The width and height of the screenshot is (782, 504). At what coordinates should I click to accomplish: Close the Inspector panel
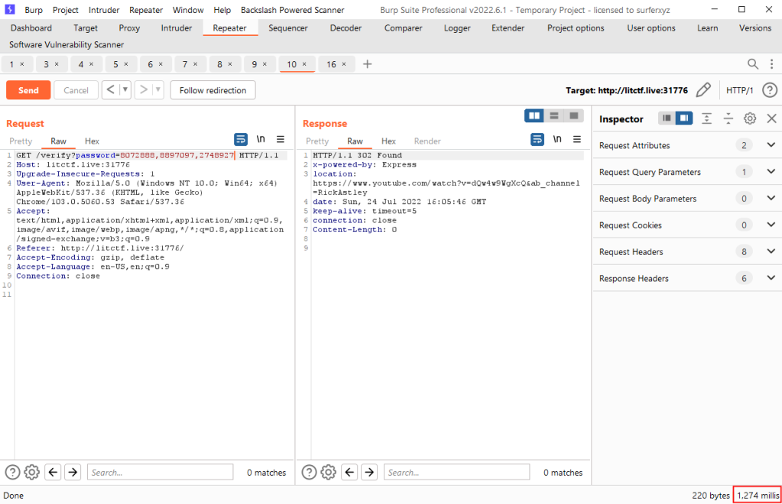coord(771,118)
